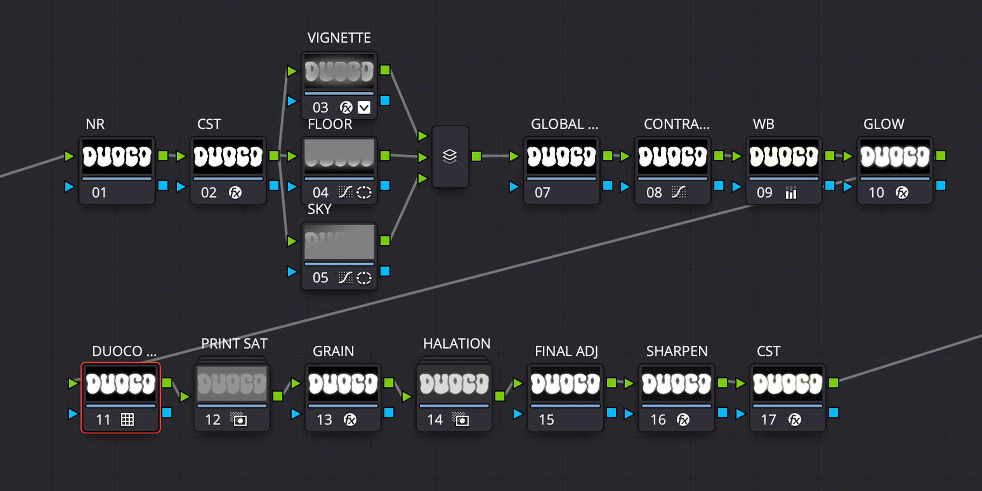Click the color bars icon on node 09 WB
Image resolution: width=982 pixels, height=491 pixels.
[791, 192]
